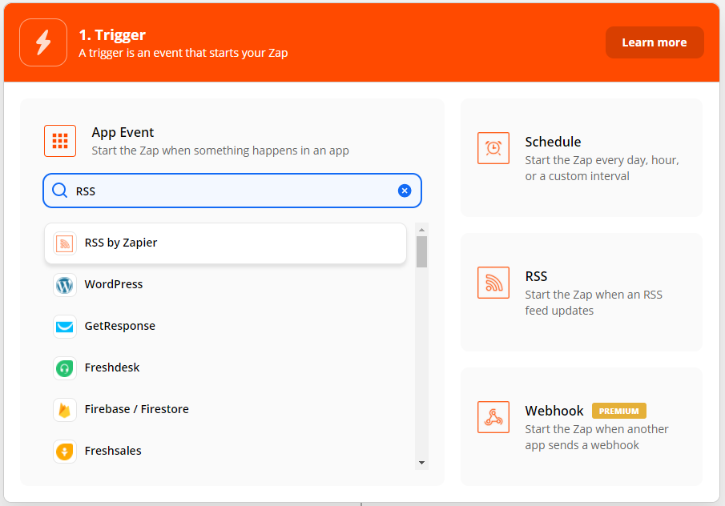Click the app list scroll down arrow
Viewport: 725px width, 506px height.
point(421,463)
